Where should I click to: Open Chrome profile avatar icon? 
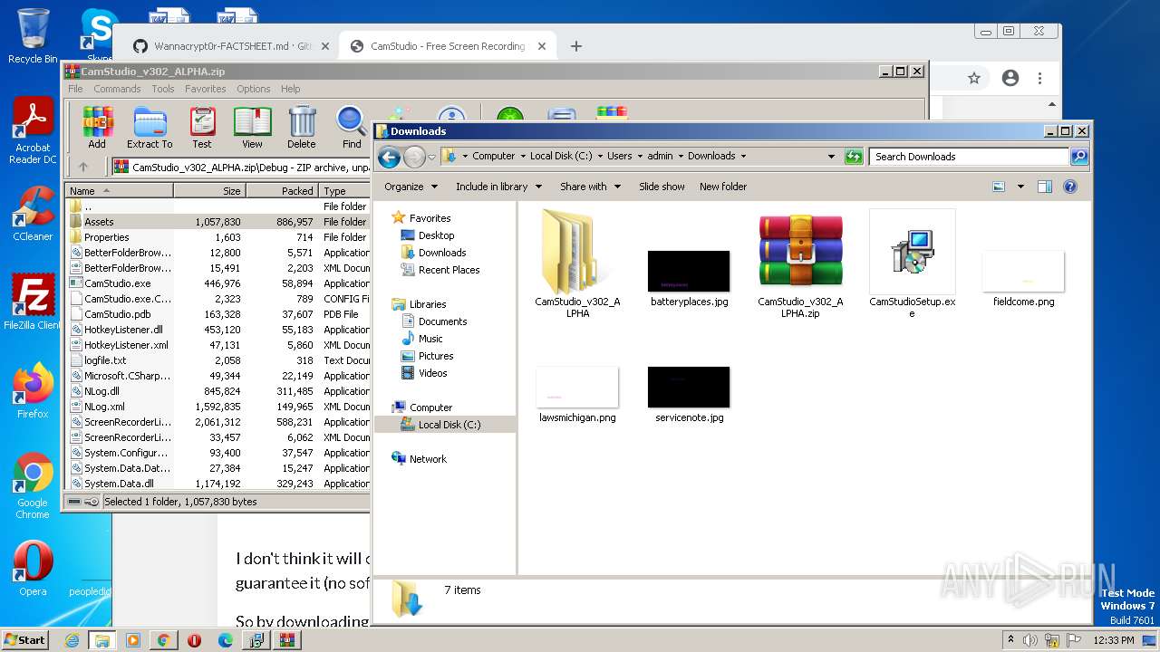click(1010, 79)
